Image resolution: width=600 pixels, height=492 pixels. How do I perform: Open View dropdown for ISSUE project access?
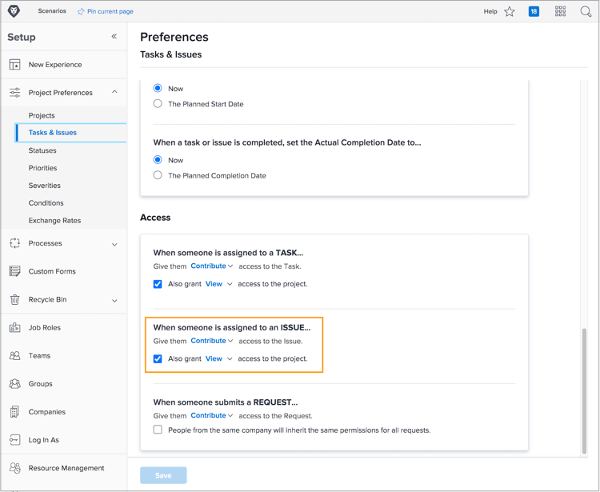coord(218,358)
